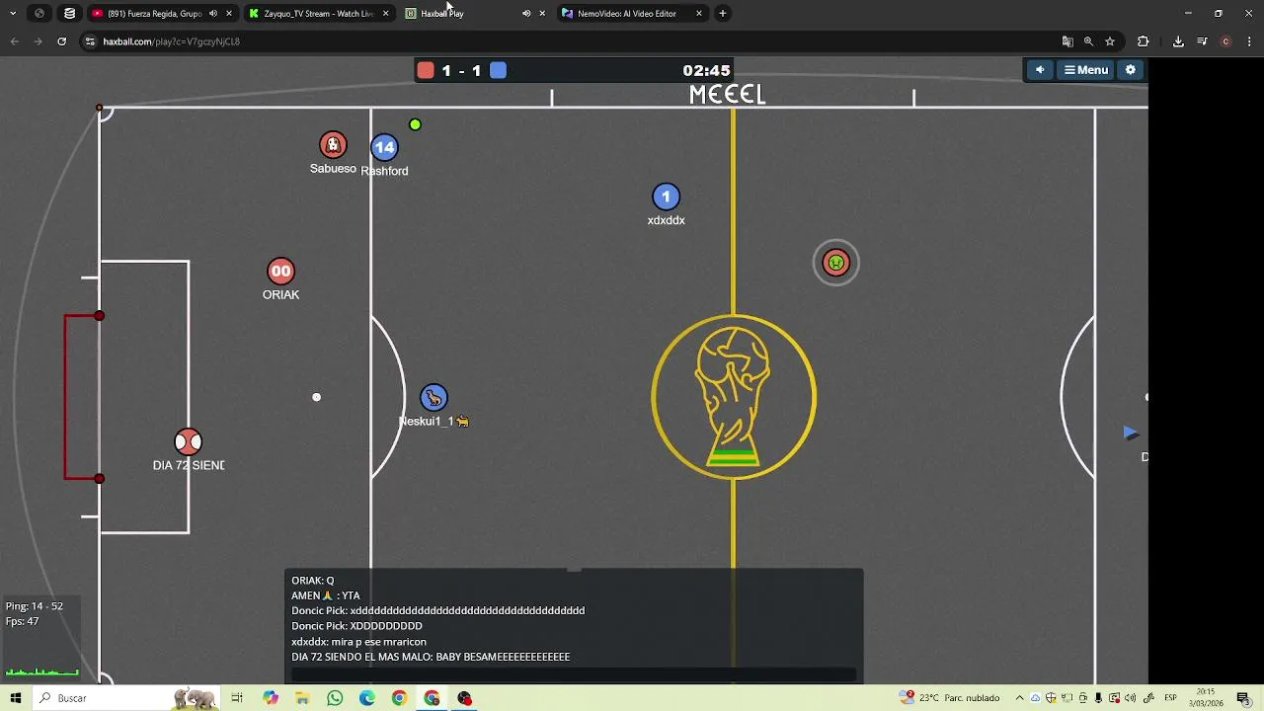Click the red team color square
The image size is (1264, 711).
pyautogui.click(x=426, y=70)
